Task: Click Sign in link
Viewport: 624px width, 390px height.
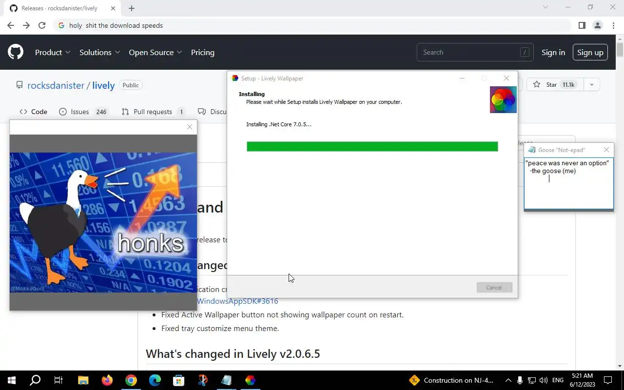Action: pyautogui.click(x=553, y=52)
